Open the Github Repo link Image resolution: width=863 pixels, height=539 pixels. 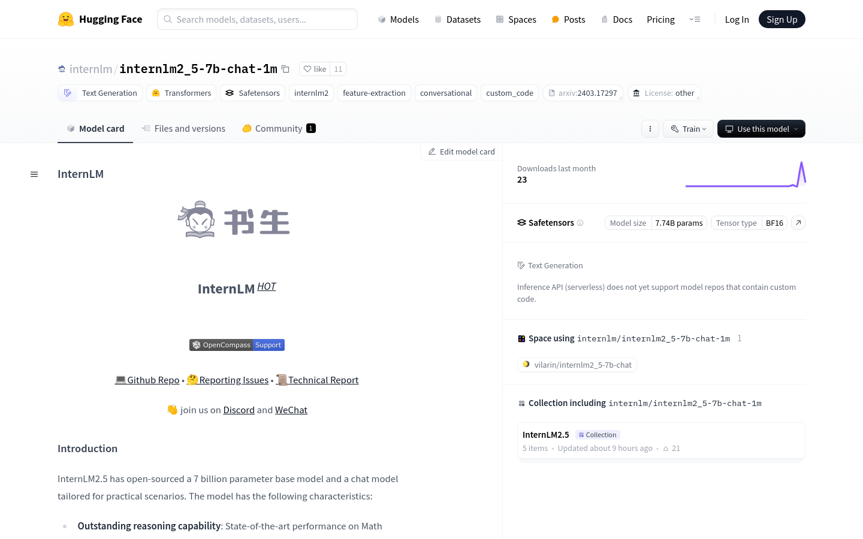(x=147, y=380)
